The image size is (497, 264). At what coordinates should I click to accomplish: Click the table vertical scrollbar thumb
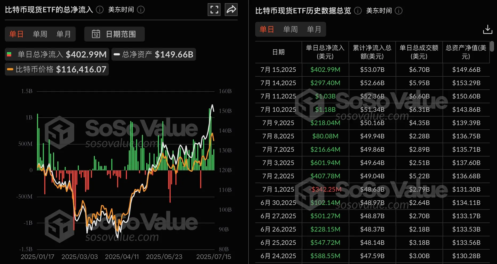[492, 46]
